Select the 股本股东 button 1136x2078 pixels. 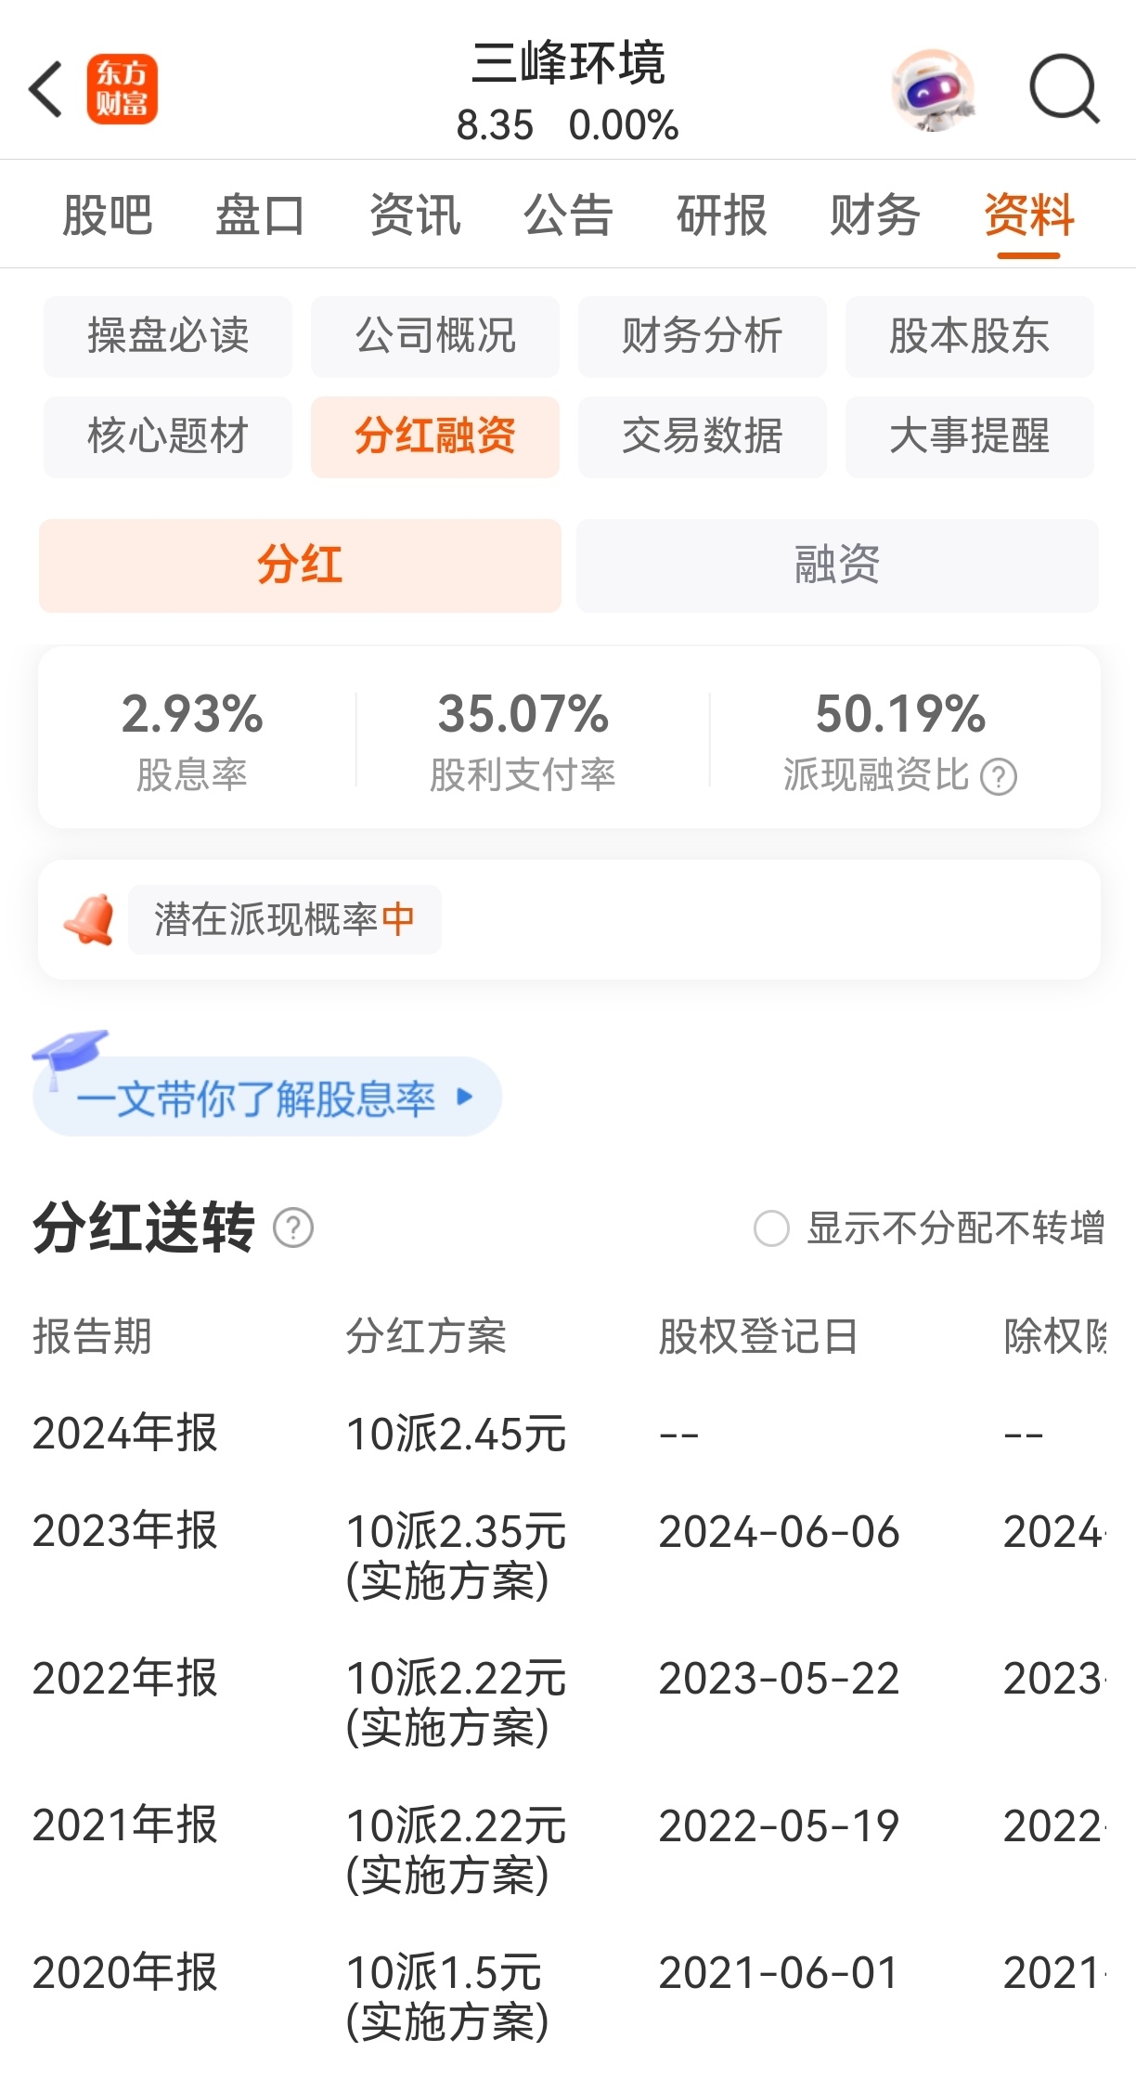[969, 336]
